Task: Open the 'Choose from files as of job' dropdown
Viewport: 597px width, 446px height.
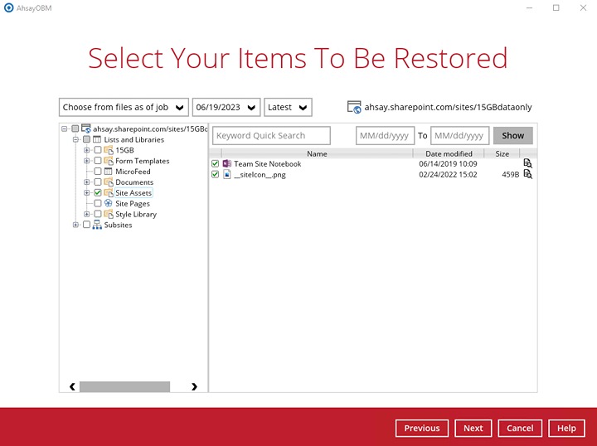Action: (x=124, y=107)
